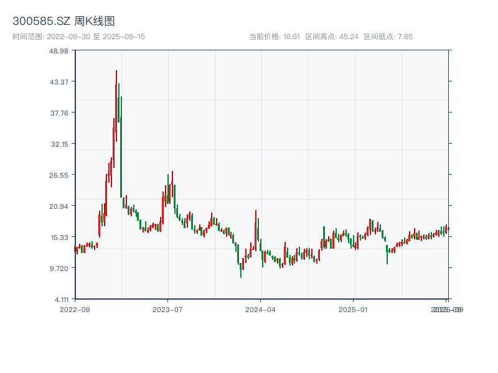This screenshot has height=373, width=498.
Task: Click the x-axis date label 2024-04
Action: (260, 310)
